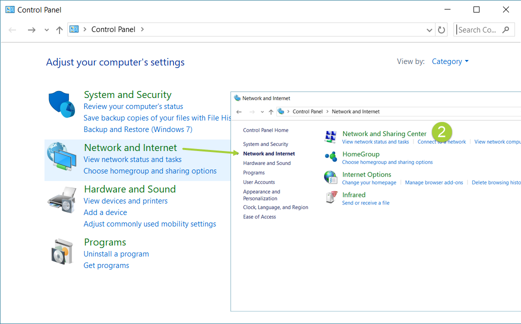Select Hardware and Sound in inner sidebar
The height and width of the screenshot is (324, 521).
tap(266, 163)
